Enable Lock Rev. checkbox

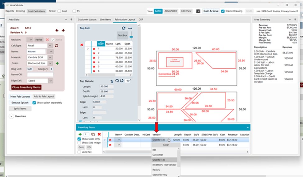coord(79,152)
